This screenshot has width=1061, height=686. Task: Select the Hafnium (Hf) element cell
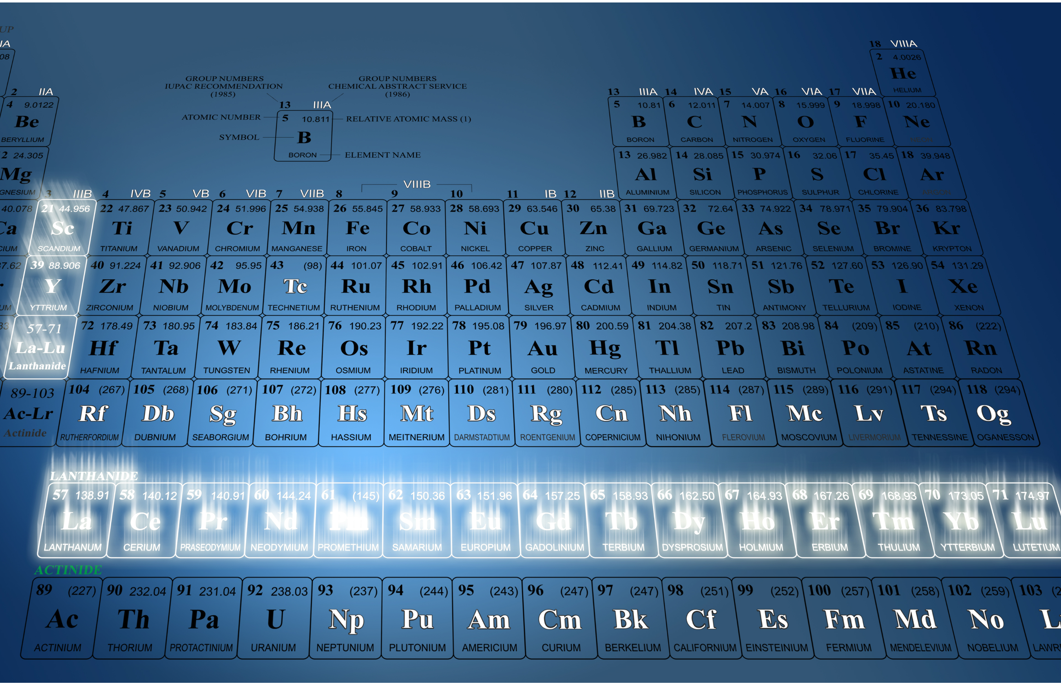tap(103, 348)
